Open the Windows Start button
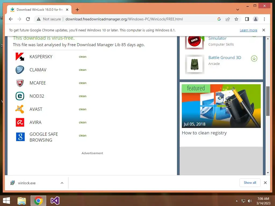 [6, 201]
